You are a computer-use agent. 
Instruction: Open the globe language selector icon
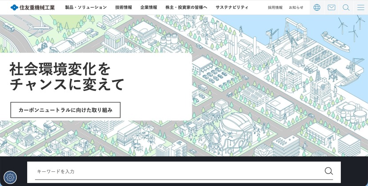click(x=317, y=8)
